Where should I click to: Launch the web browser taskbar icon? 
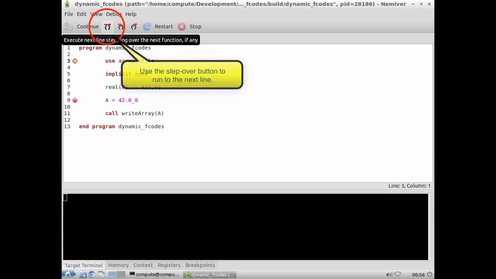[92, 275]
